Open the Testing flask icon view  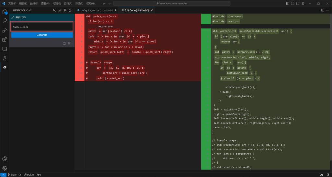click(x=5, y=58)
